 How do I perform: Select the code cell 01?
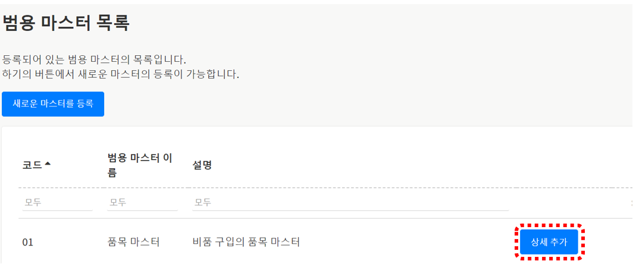[28, 242]
